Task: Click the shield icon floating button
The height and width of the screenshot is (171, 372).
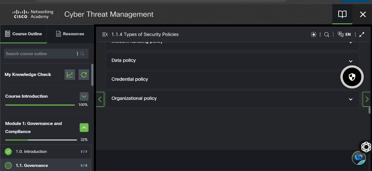Action: point(352,77)
